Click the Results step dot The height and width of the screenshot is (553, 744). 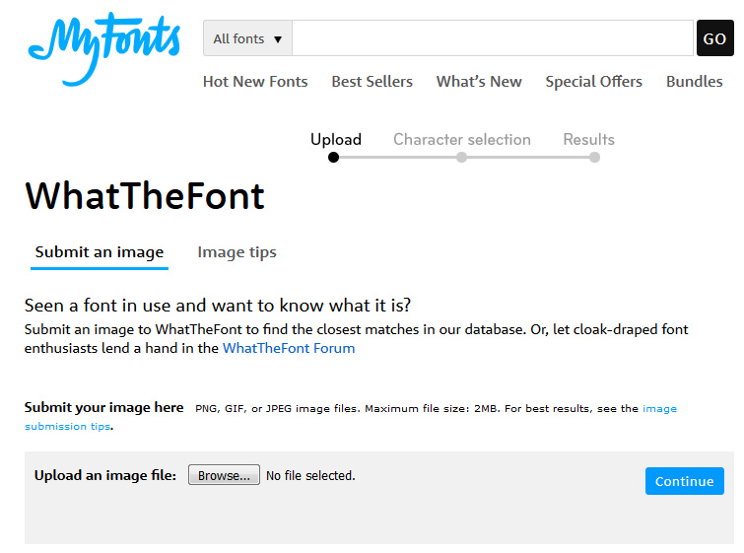pyautogui.click(x=594, y=157)
